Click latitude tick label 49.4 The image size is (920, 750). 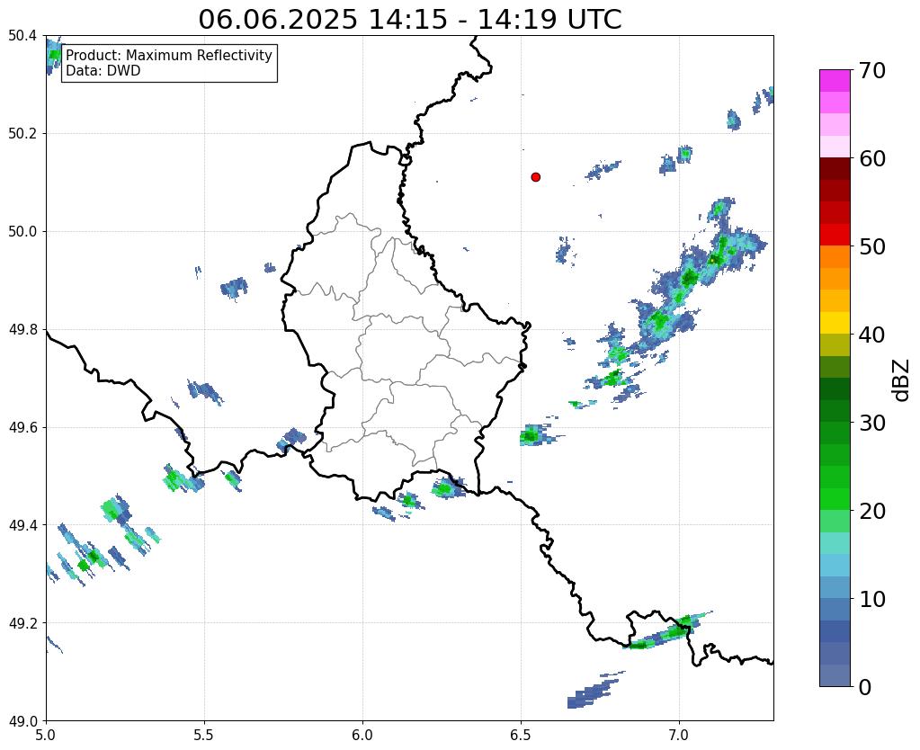pyautogui.click(x=22, y=524)
